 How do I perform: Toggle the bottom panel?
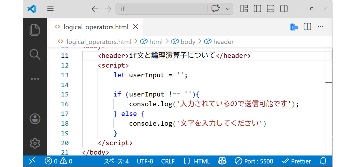tap(271, 9)
